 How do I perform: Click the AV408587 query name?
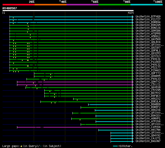click(x=10, y=8)
